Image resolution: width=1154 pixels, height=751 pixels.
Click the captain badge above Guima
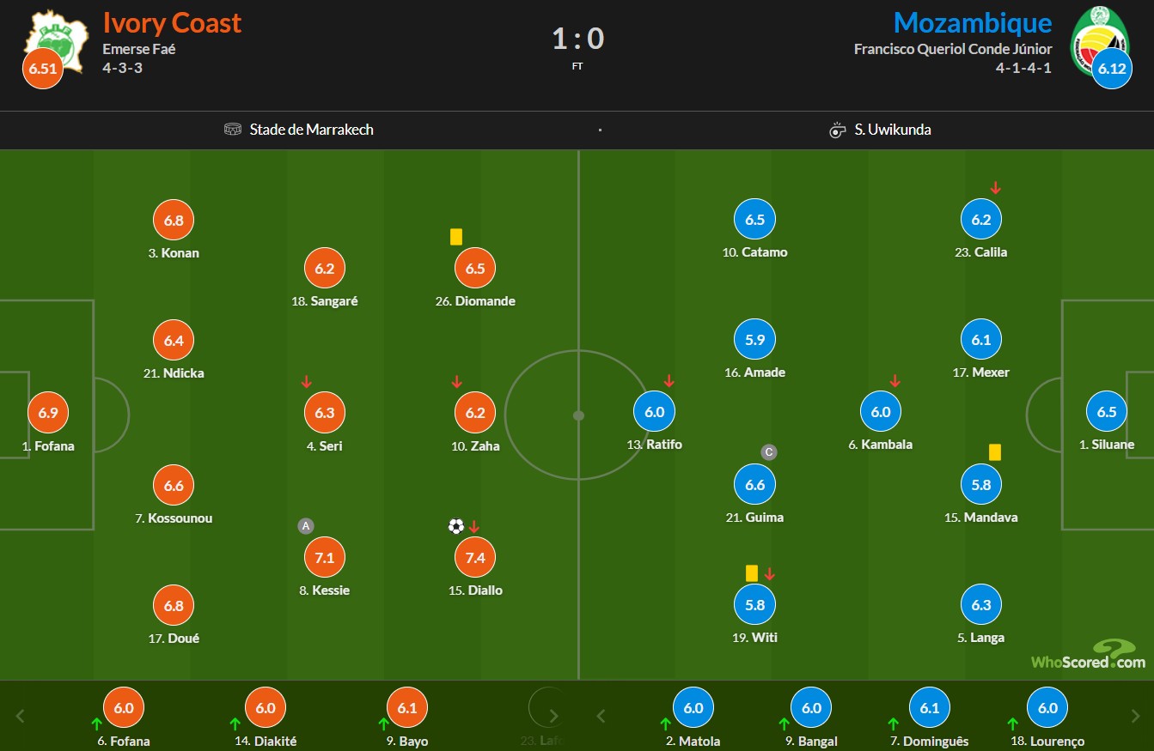click(769, 452)
